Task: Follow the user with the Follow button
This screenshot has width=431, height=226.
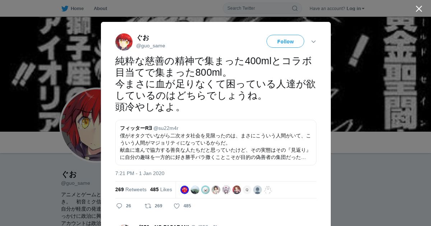Action: point(285,41)
